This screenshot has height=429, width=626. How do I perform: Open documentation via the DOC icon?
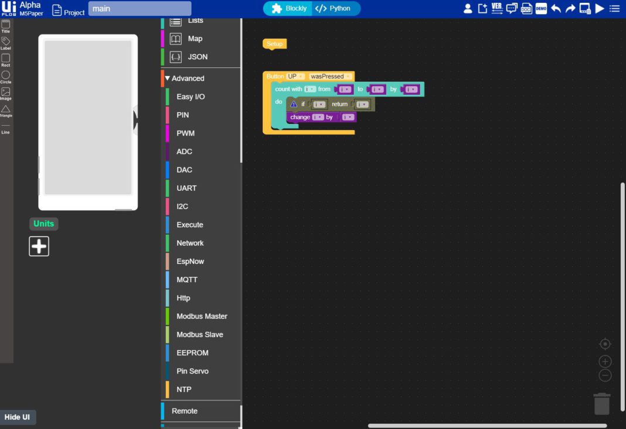526,8
